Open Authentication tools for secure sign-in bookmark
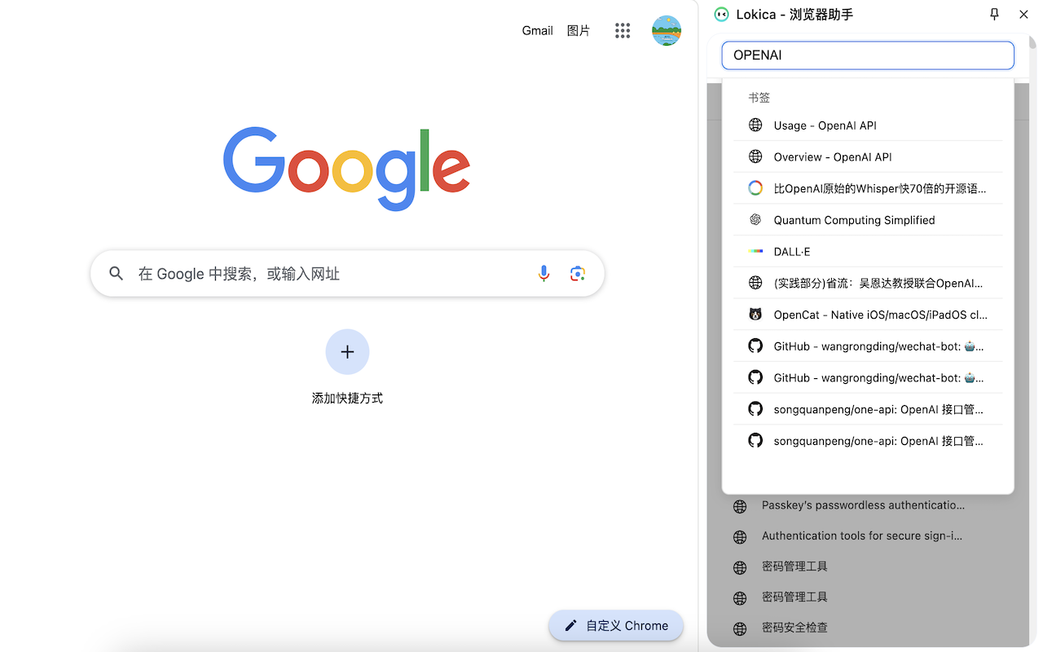1043x652 pixels. tap(862, 535)
